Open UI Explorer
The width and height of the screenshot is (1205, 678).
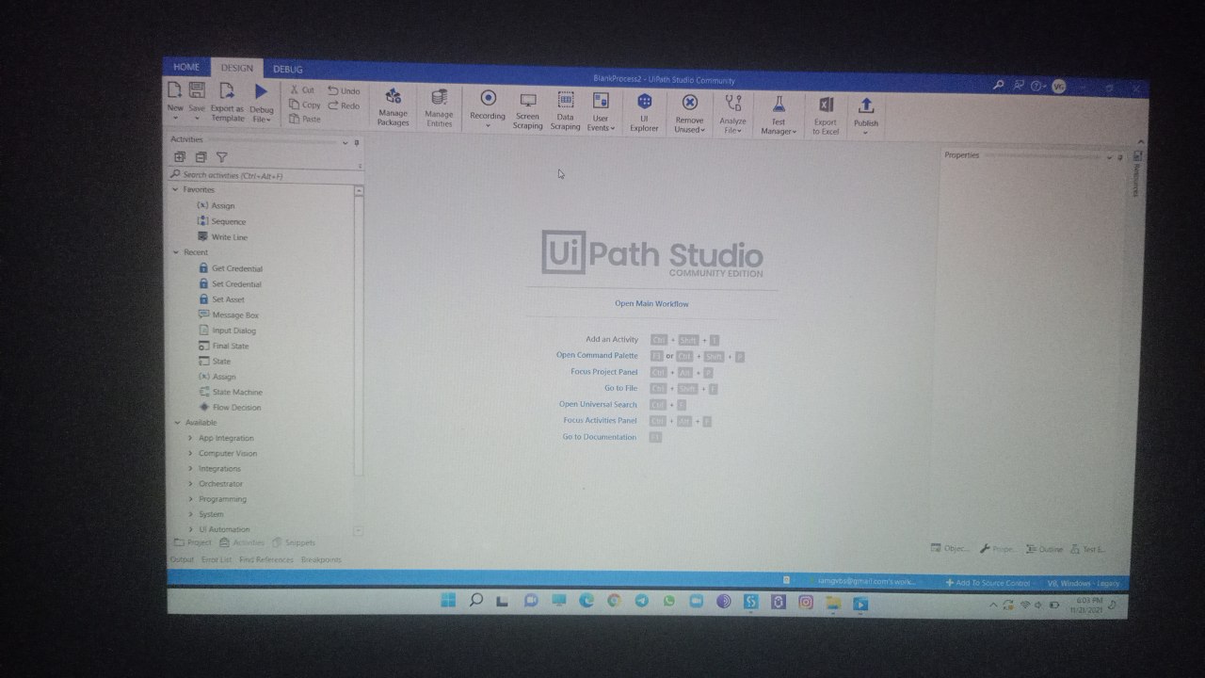tap(644, 113)
